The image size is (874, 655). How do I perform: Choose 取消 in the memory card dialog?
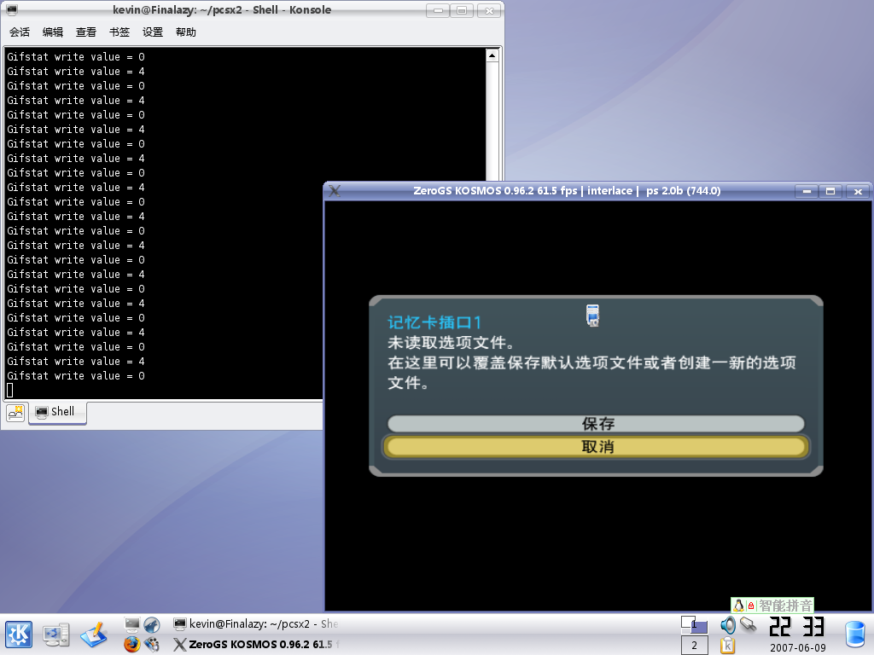tap(596, 447)
